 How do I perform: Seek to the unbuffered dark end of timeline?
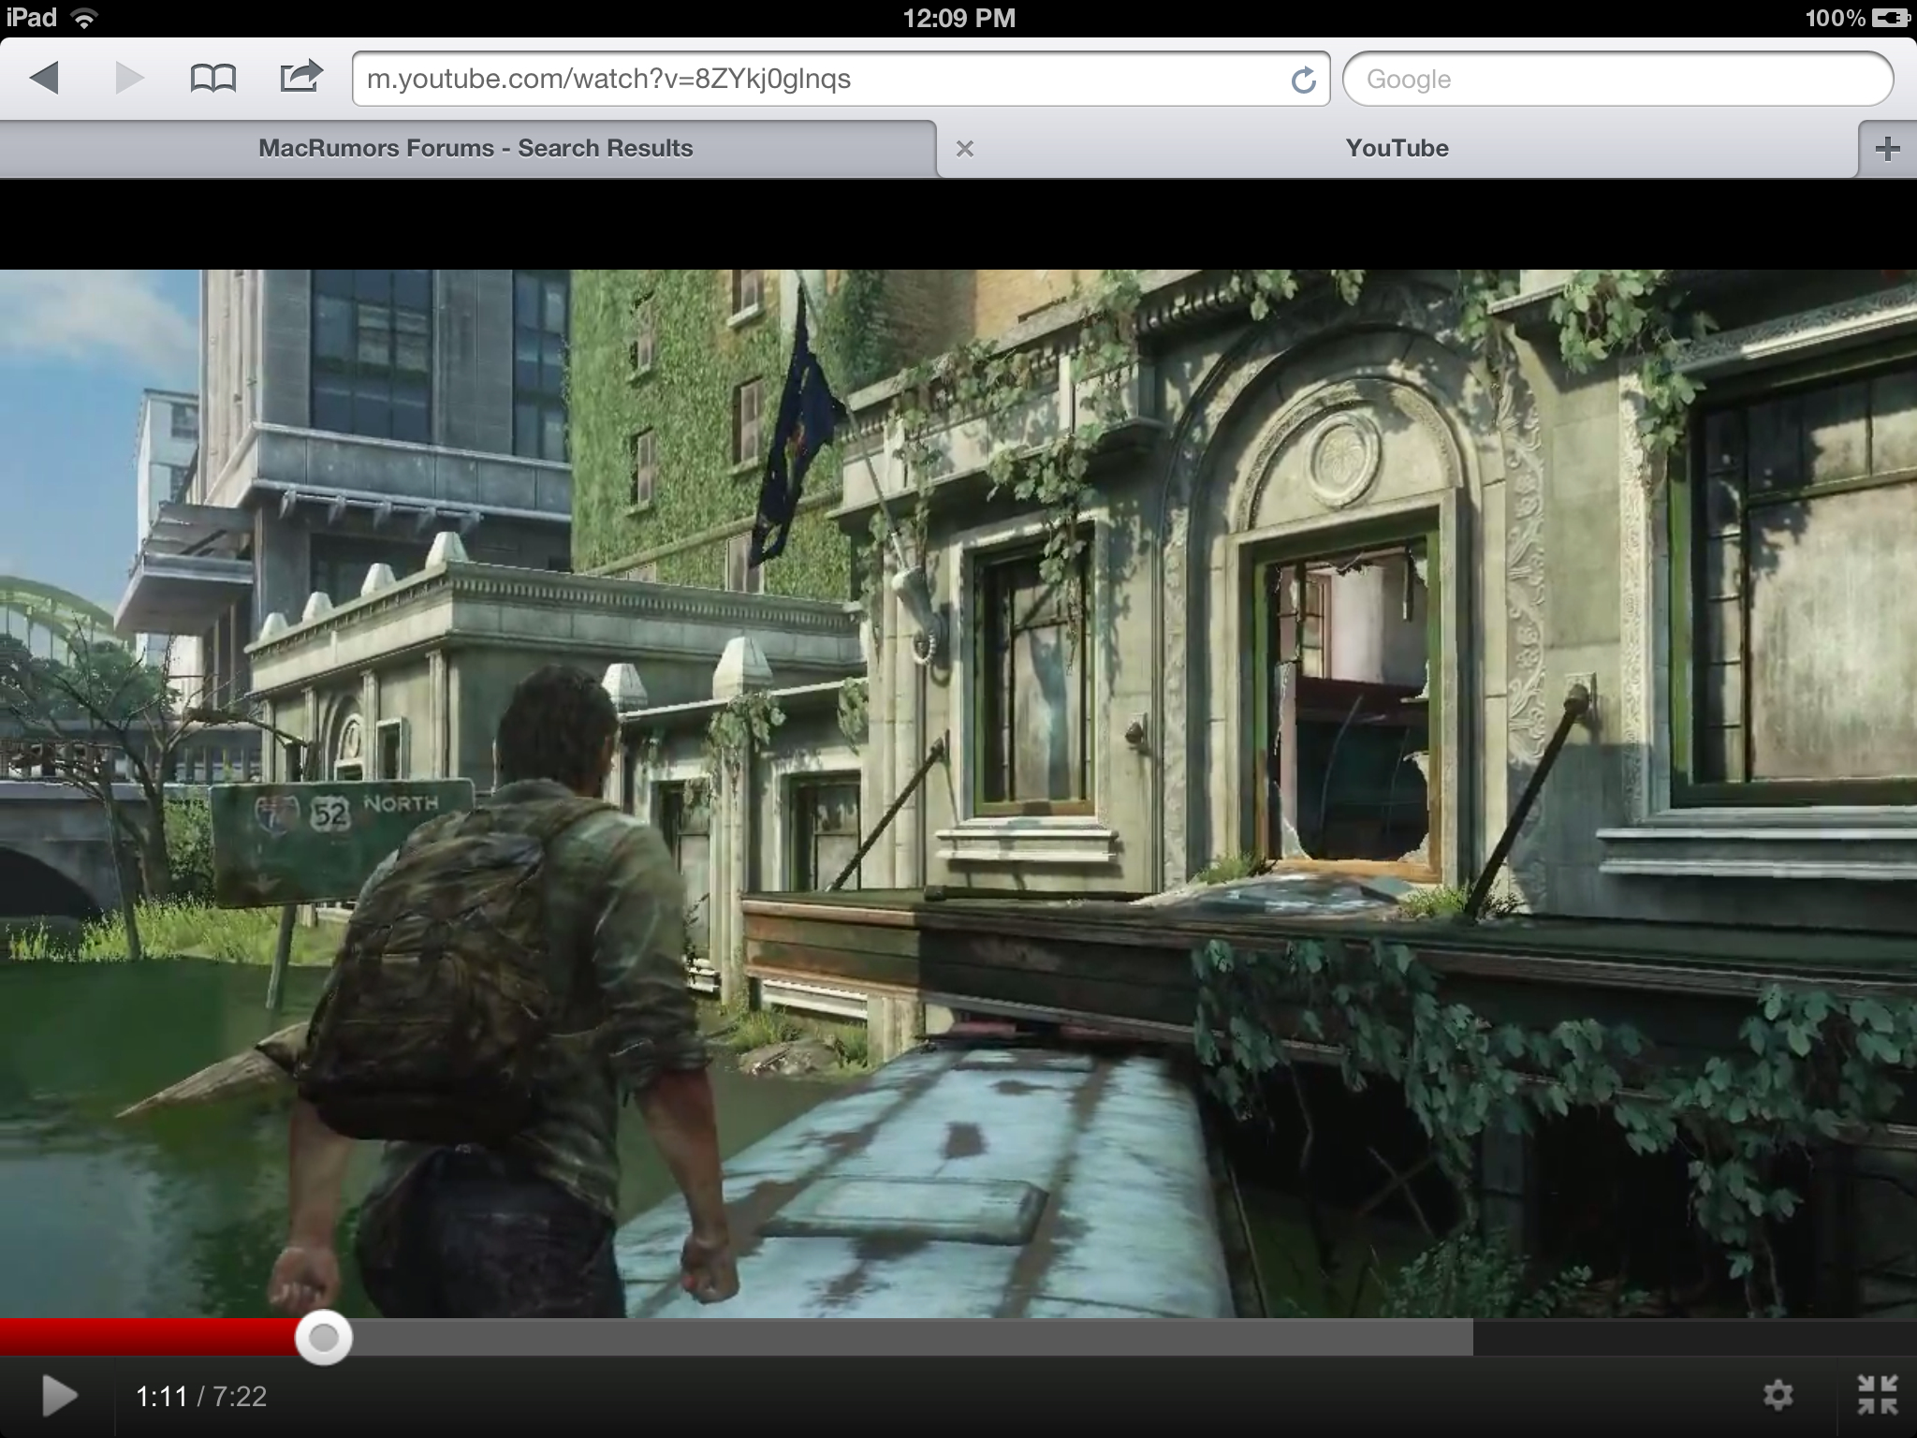[1694, 1337]
